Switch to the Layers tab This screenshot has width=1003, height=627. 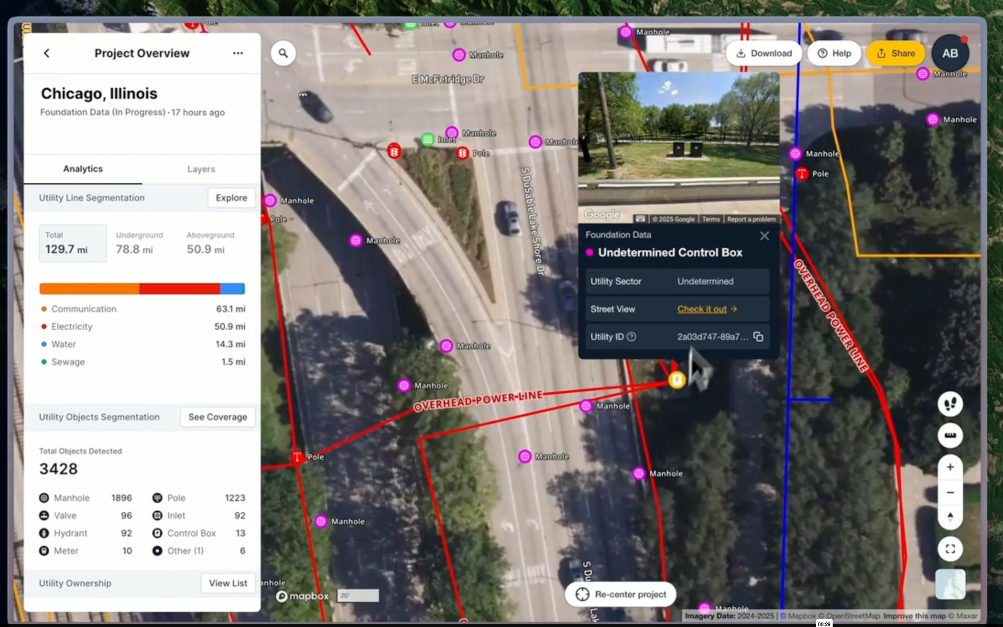[201, 169]
